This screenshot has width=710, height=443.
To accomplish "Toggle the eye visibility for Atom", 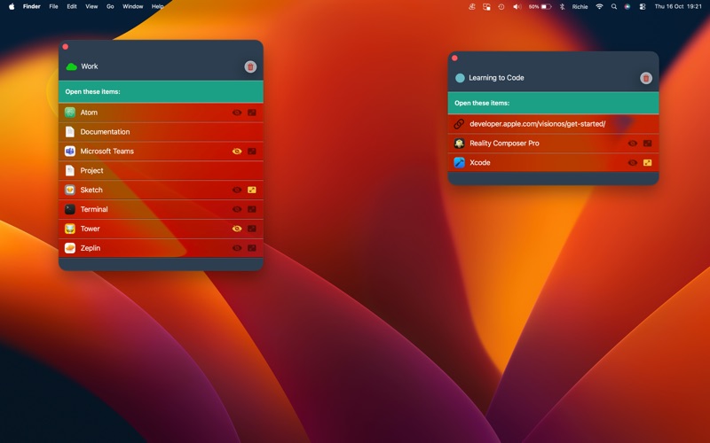I will tap(237, 113).
